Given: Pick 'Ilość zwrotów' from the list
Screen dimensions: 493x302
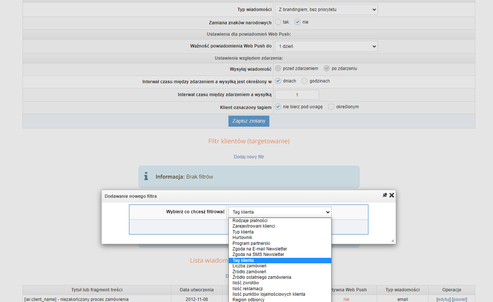Looking at the screenshot, I should click(x=246, y=283).
